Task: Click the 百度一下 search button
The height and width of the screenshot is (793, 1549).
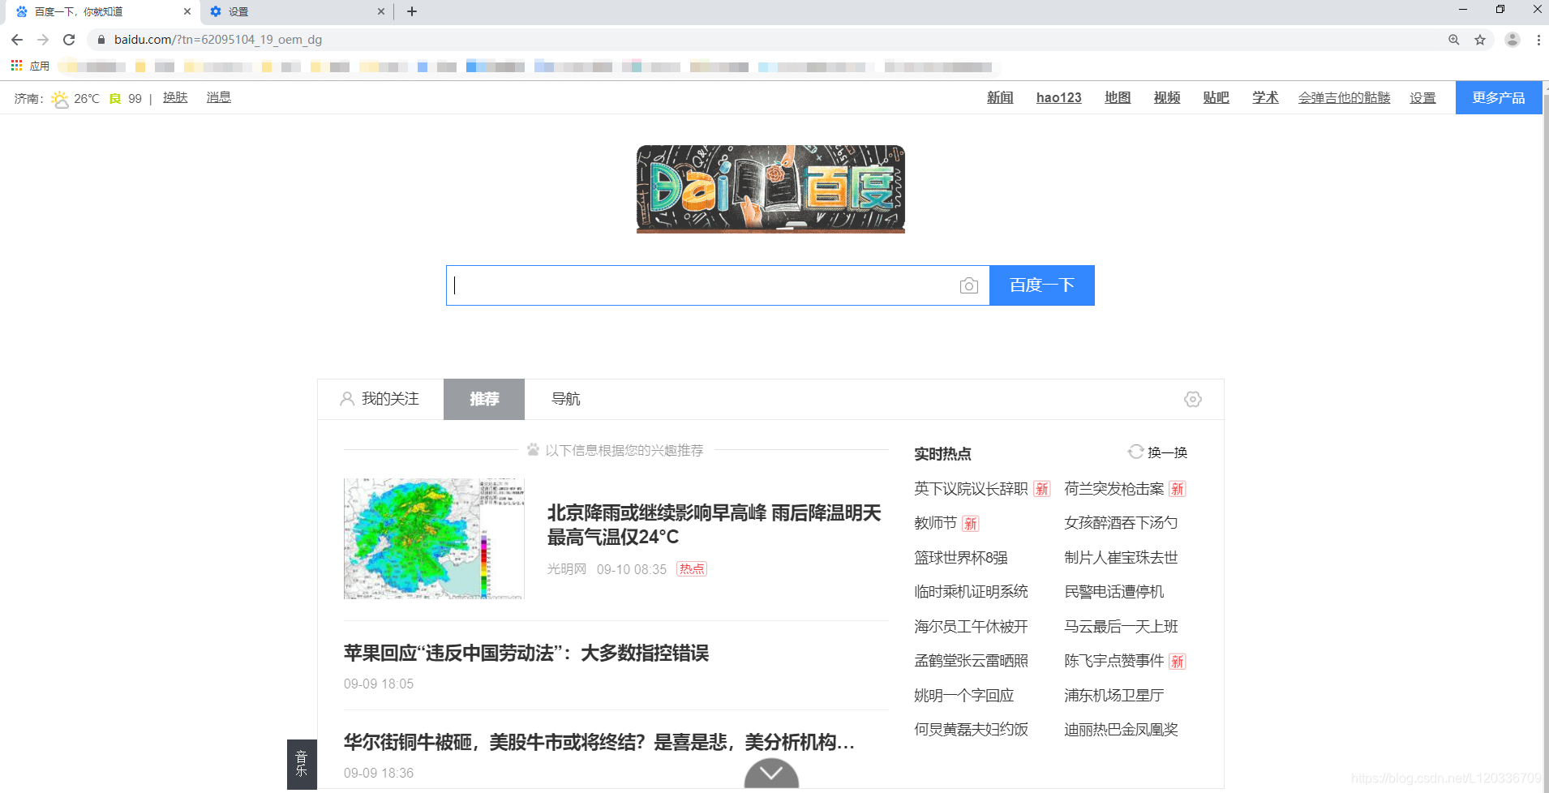Action: (x=1042, y=285)
